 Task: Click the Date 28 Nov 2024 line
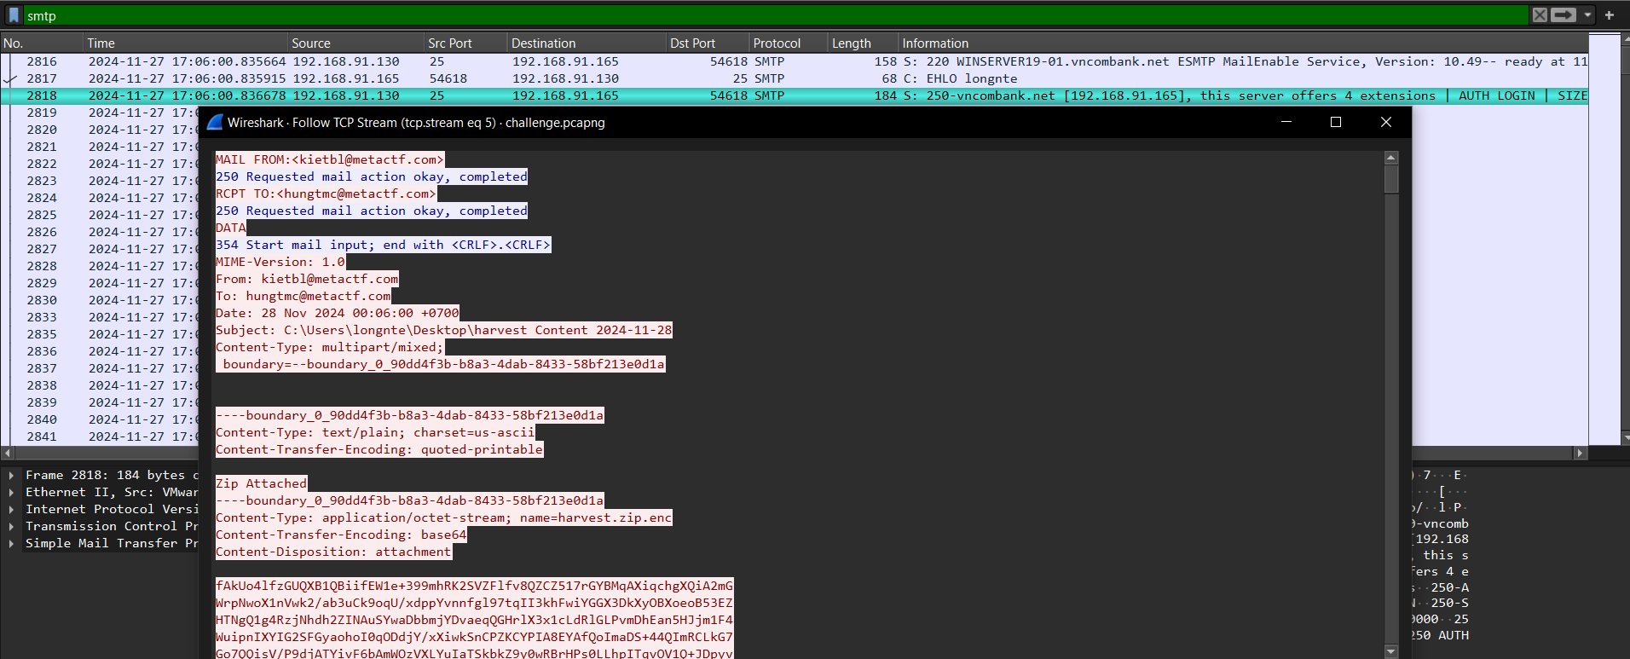[338, 313]
